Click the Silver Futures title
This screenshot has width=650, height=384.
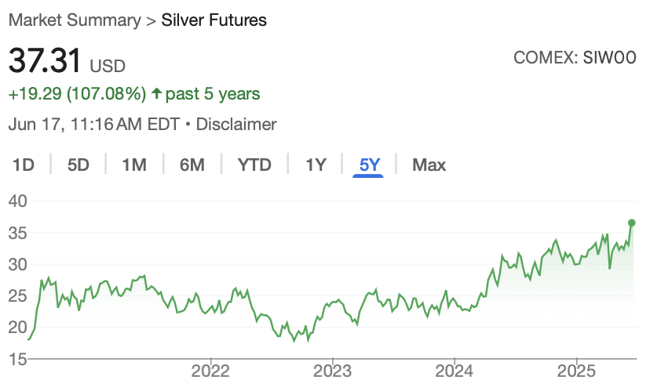tap(214, 20)
